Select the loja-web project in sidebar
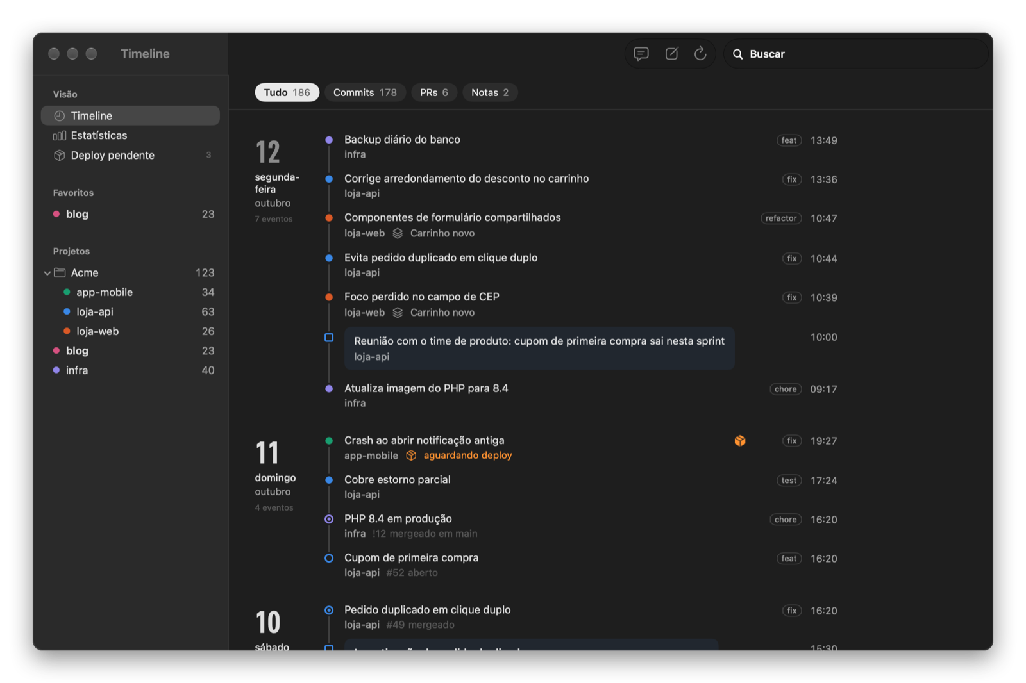 (x=130, y=332)
